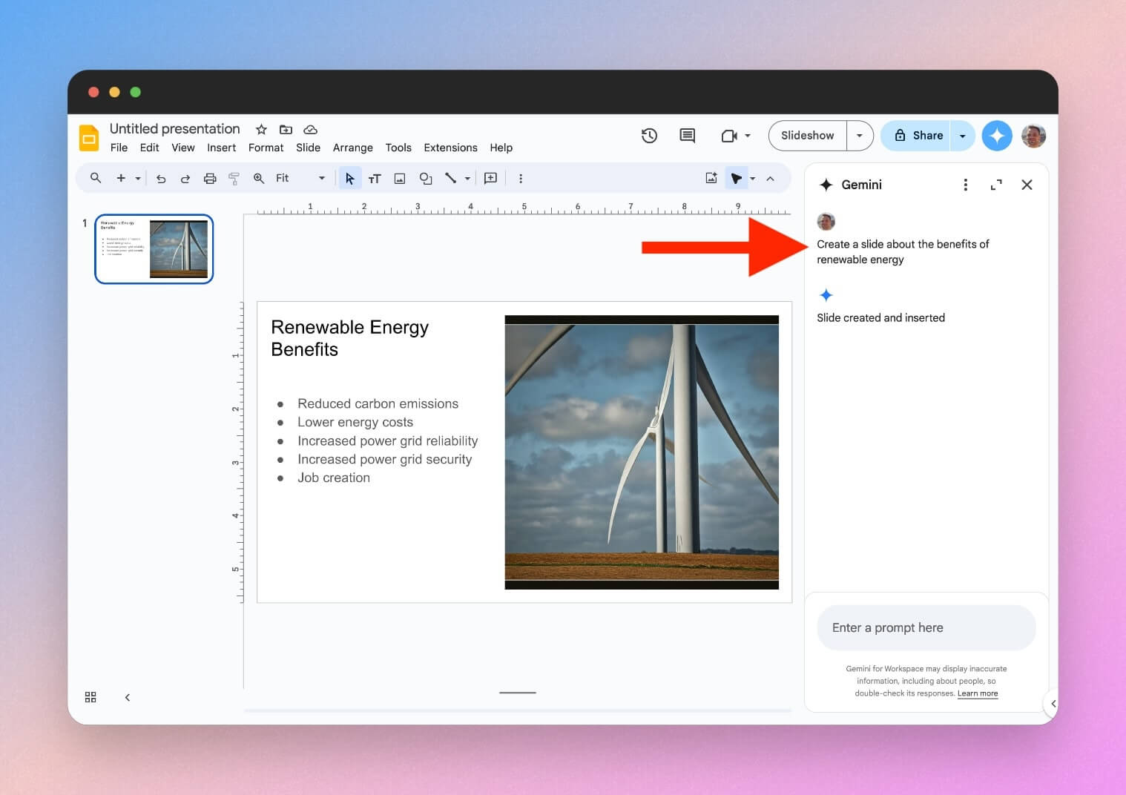Open the zoom Fit dropdown
This screenshot has height=795, width=1126.
pos(321,178)
